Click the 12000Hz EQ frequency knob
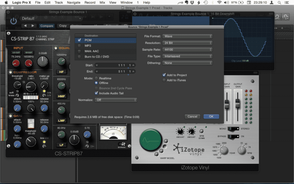The image size is (294, 184). click(x=61, y=62)
